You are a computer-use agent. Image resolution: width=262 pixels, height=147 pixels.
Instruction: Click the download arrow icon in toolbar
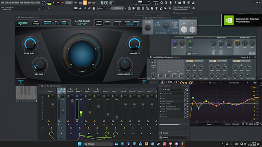point(193,3)
